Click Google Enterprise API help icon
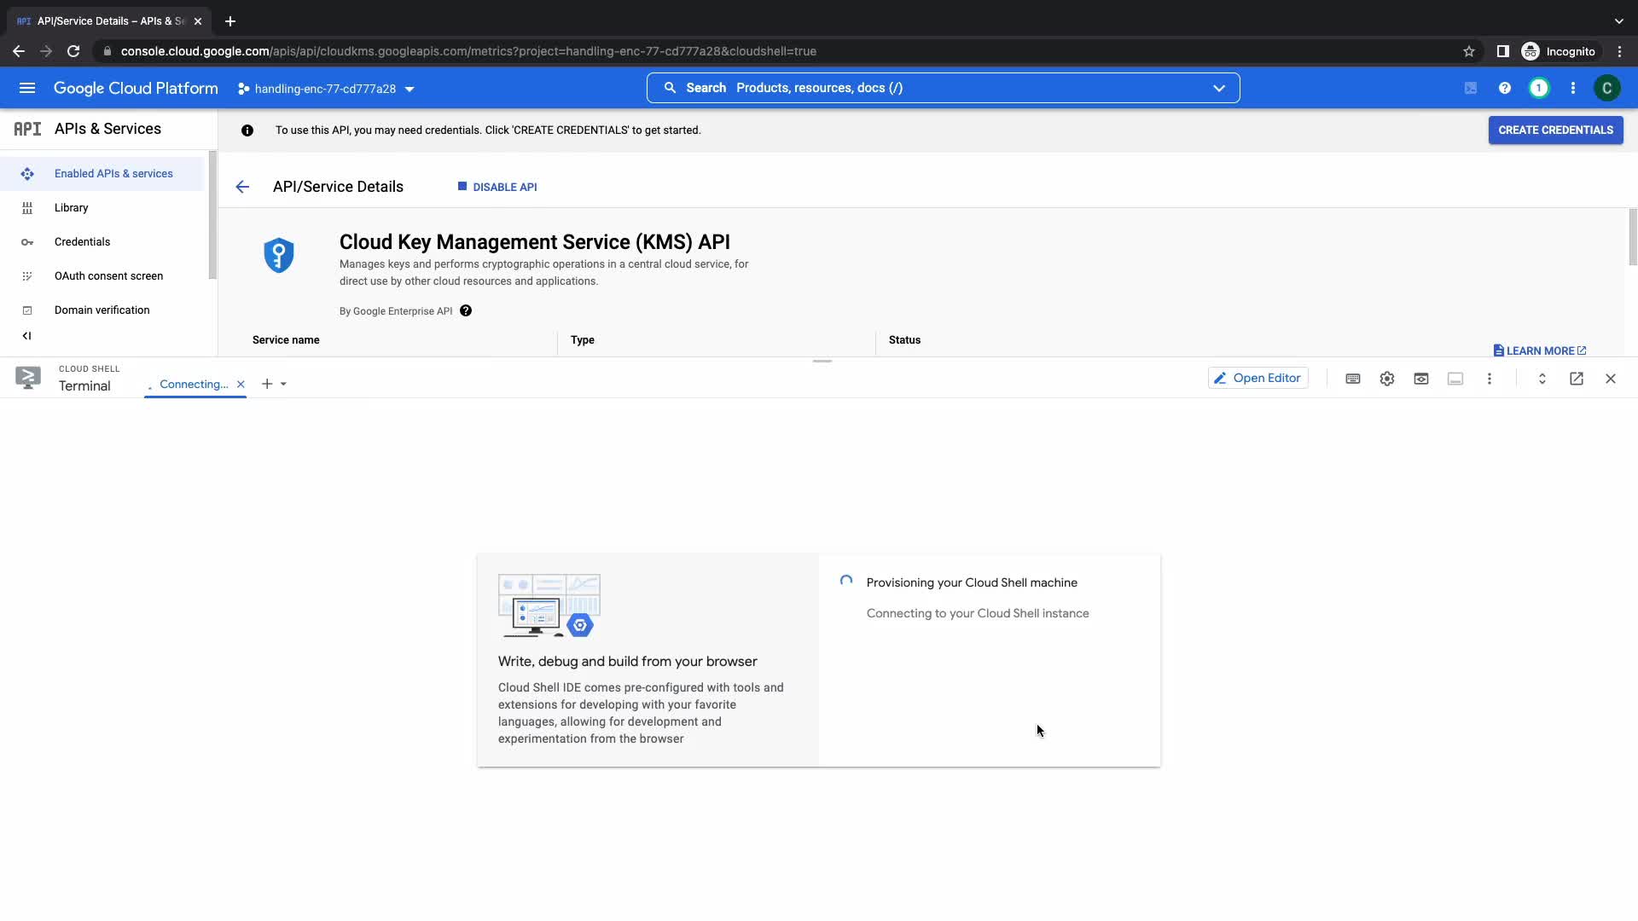The height and width of the screenshot is (921, 1638). (x=466, y=310)
